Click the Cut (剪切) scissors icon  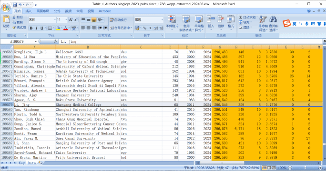click(x=14, y=17)
